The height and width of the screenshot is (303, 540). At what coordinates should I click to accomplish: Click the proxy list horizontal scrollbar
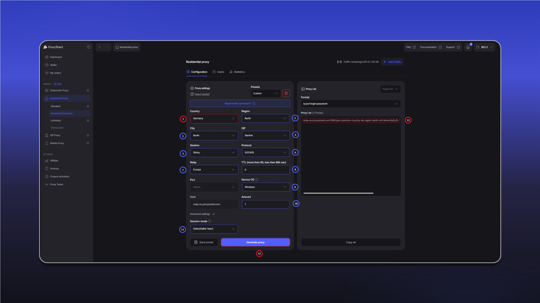click(x=338, y=193)
